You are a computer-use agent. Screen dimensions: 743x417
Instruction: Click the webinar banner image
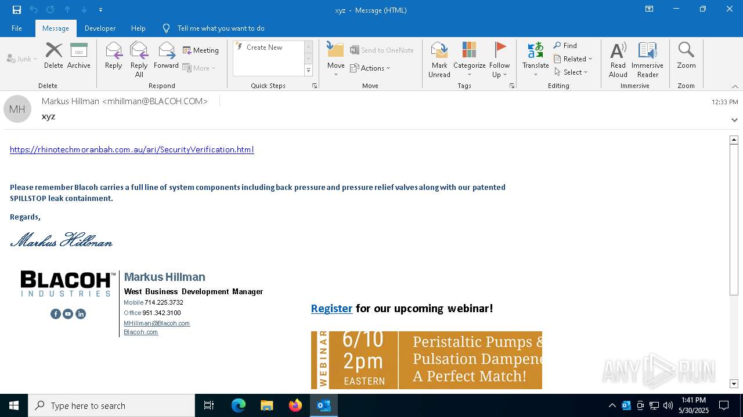click(427, 360)
